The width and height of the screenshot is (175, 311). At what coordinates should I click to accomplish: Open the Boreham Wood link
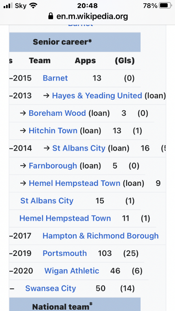[58, 113]
